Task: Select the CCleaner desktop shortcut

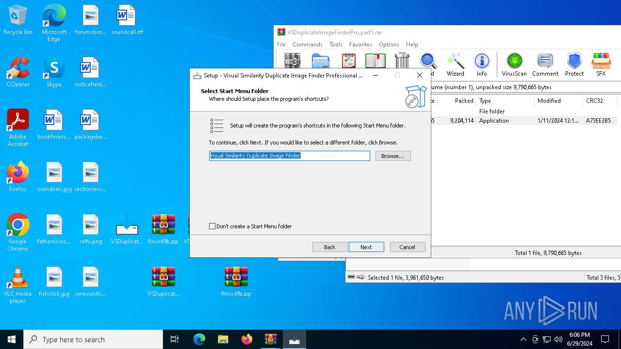Action: [18, 72]
